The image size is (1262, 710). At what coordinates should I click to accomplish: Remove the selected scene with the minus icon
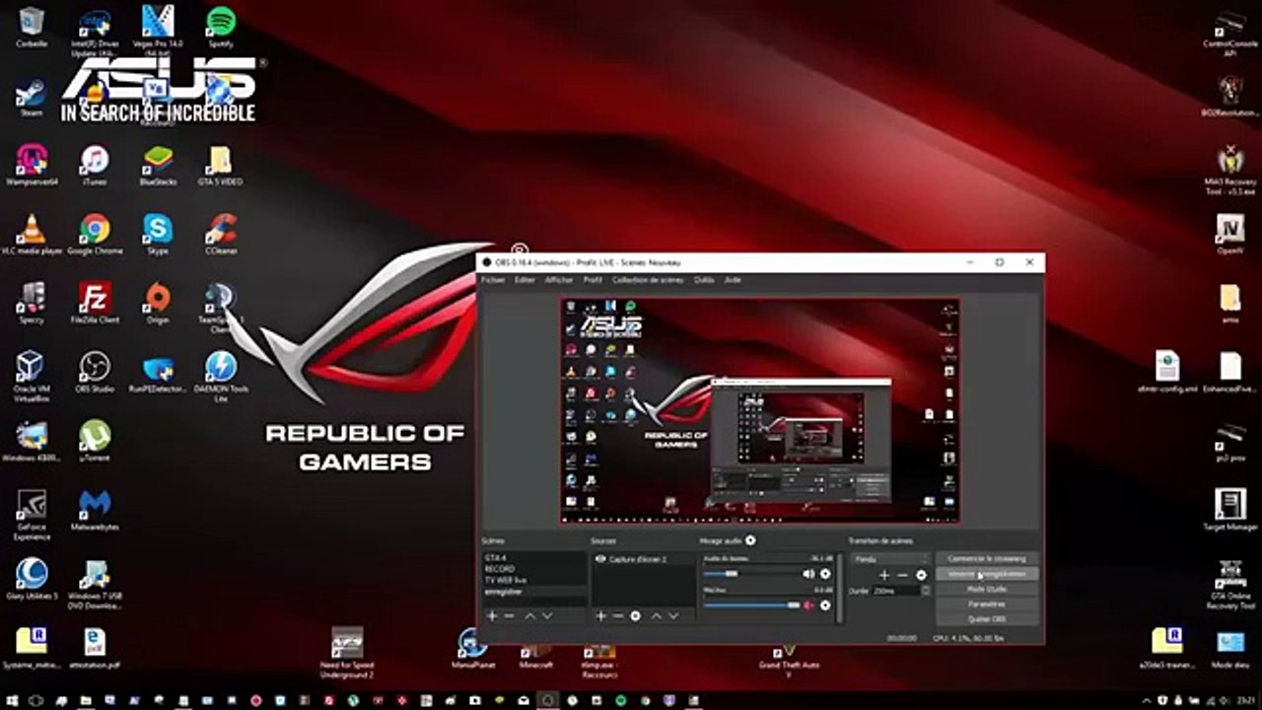click(509, 616)
